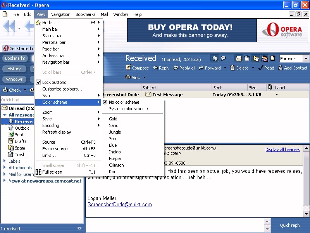Viewport: 310px width, 233px height.
Task: Open the Bookmarks menu in menu bar
Action: pos(85,14)
